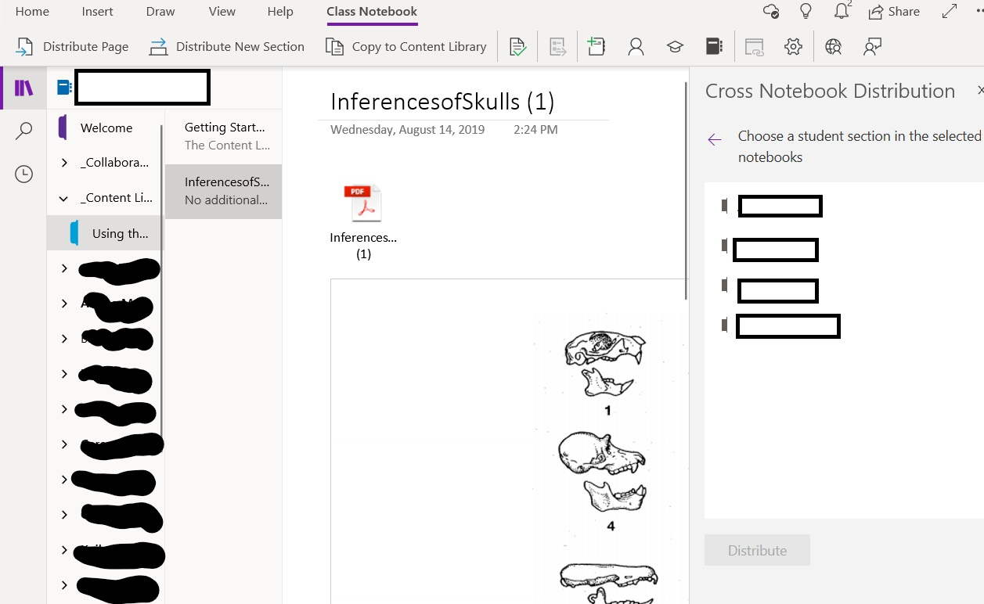Expand the _Collabora... section group chevron
This screenshot has width=984, height=604.
(x=64, y=163)
